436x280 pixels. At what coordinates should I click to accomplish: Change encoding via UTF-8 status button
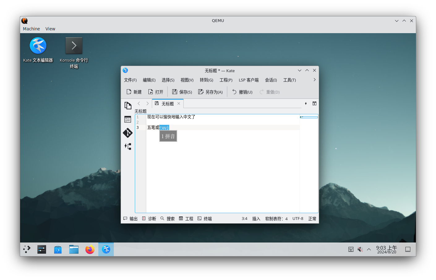298,218
